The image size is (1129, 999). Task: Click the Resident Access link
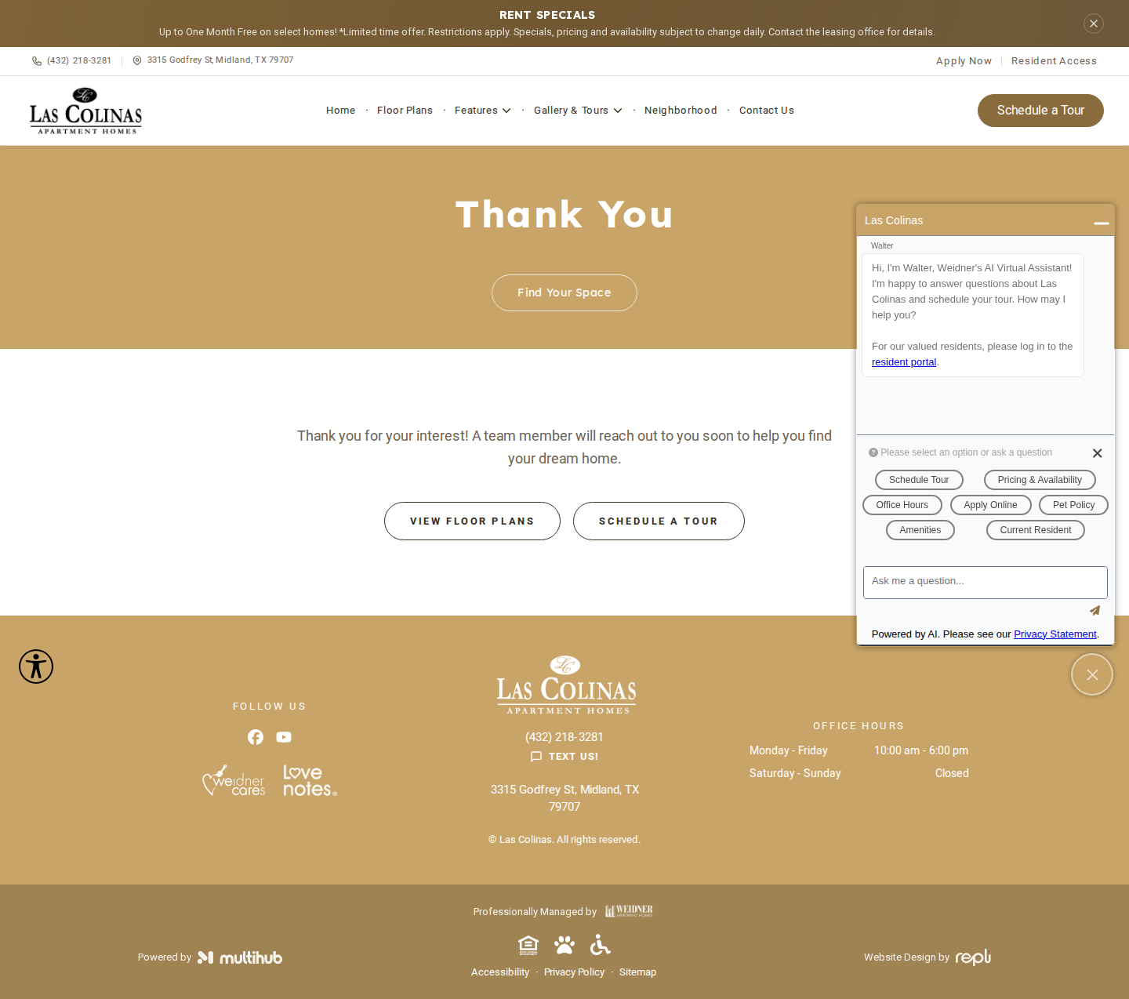click(1054, 61)
